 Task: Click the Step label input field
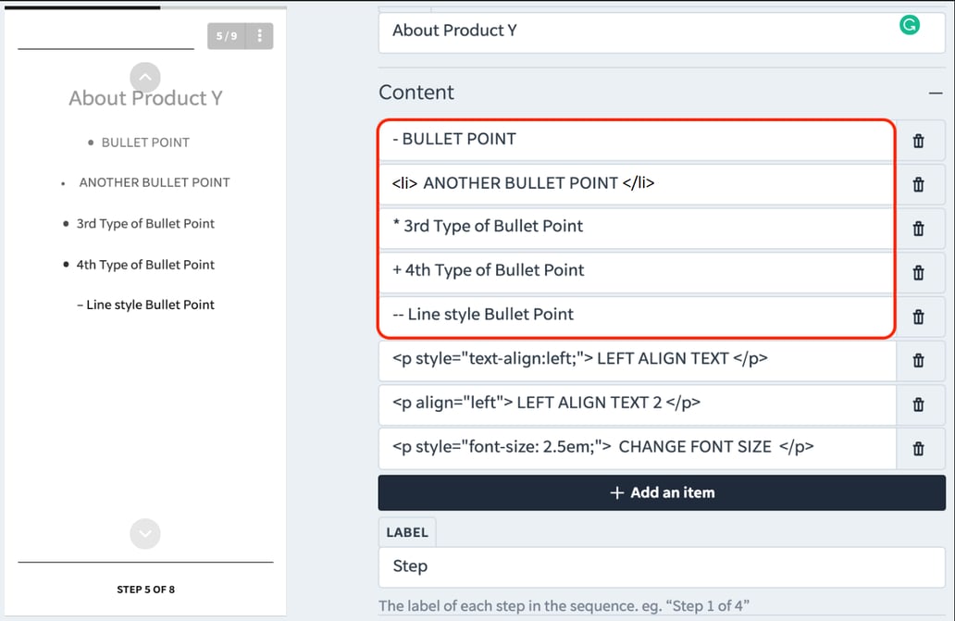coord(662,566)
